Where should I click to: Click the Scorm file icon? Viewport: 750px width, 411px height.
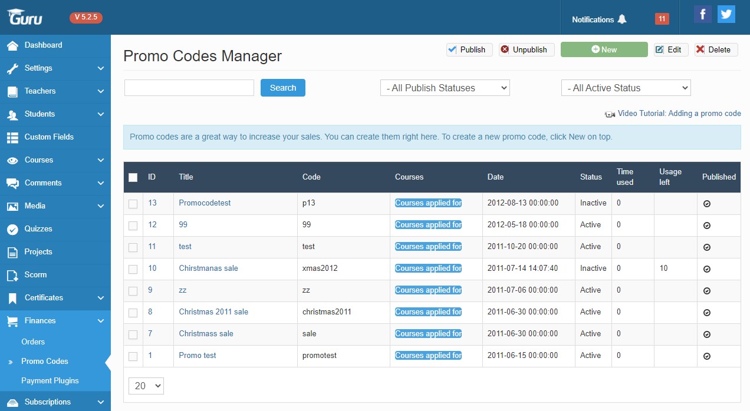coord(12,275)
